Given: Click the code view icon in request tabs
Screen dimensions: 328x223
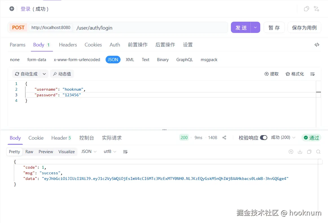Looking at the screenshot, I should [x=317, y=45].
